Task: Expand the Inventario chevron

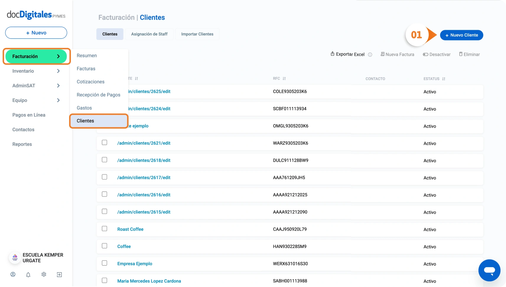Action: point(58,71)
